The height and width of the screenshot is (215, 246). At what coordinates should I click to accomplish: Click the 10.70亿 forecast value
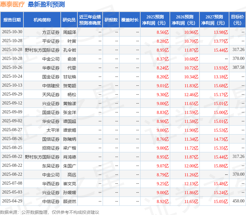191,41
